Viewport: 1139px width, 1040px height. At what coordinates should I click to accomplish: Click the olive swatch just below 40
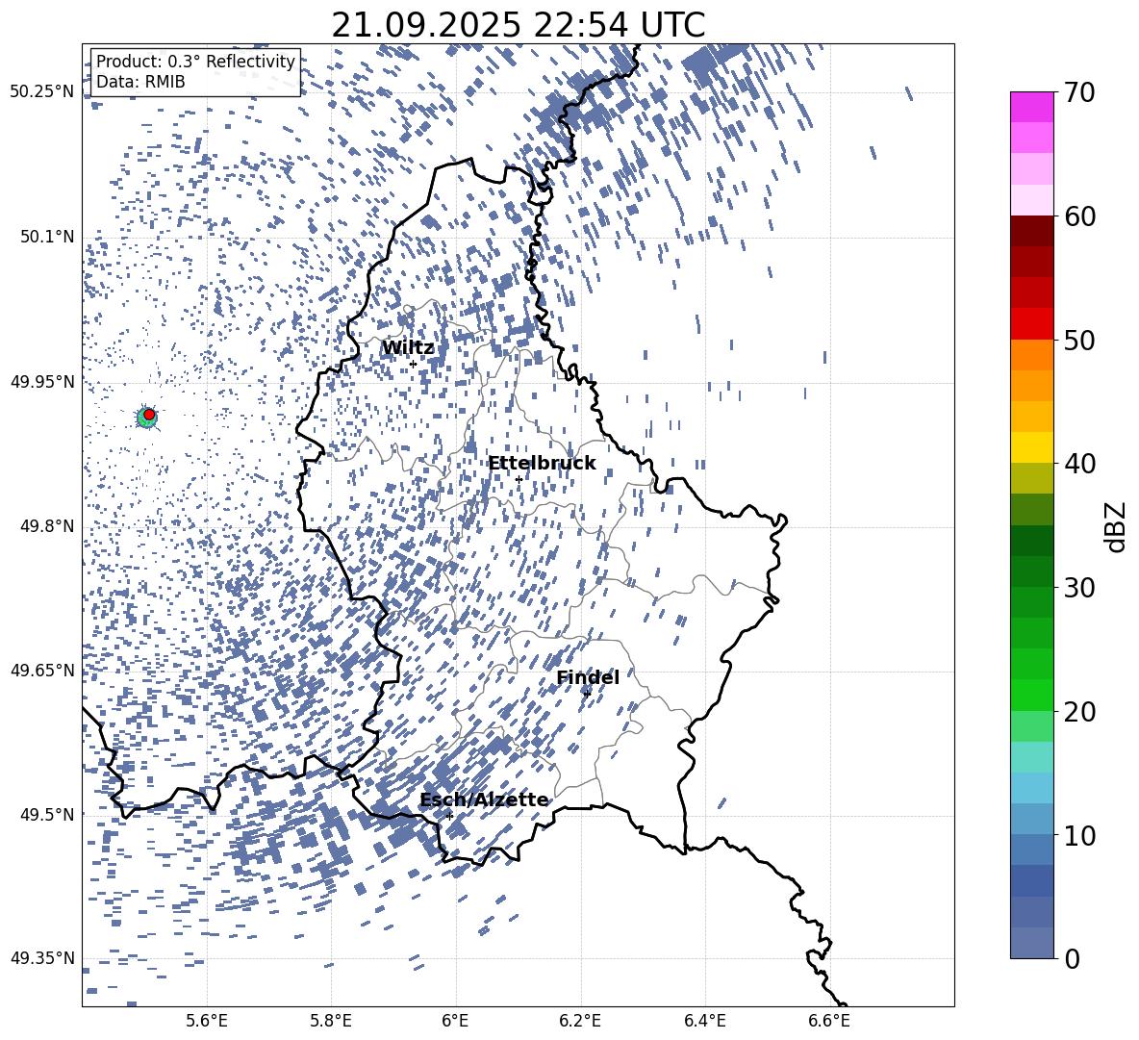[x=1032, y=478]
